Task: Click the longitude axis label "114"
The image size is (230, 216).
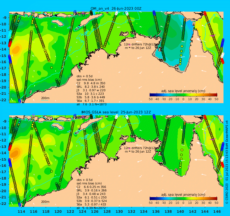Action: (x=21, y=211)
